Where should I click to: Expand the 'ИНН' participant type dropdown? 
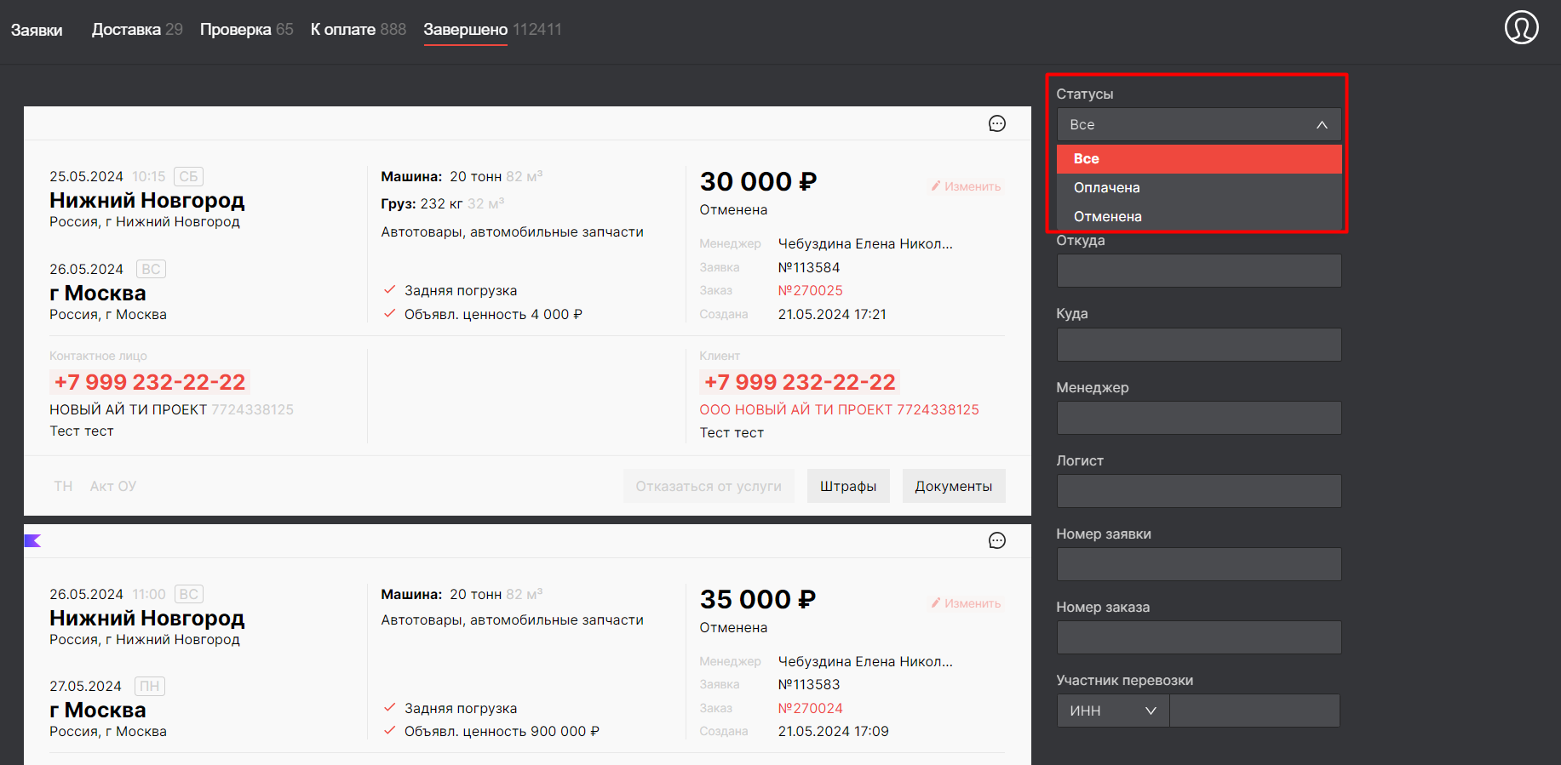[1113, 711]
